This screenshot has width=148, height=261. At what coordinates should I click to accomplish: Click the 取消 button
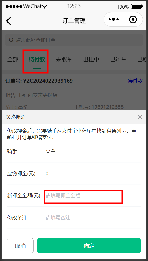tap(20, 246)
